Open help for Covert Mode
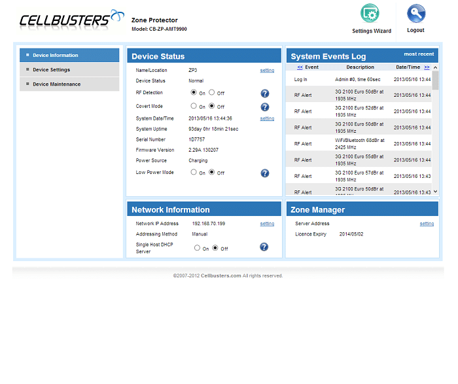The height and width of the screenshot is (384, 458). [x=264, y=107]
